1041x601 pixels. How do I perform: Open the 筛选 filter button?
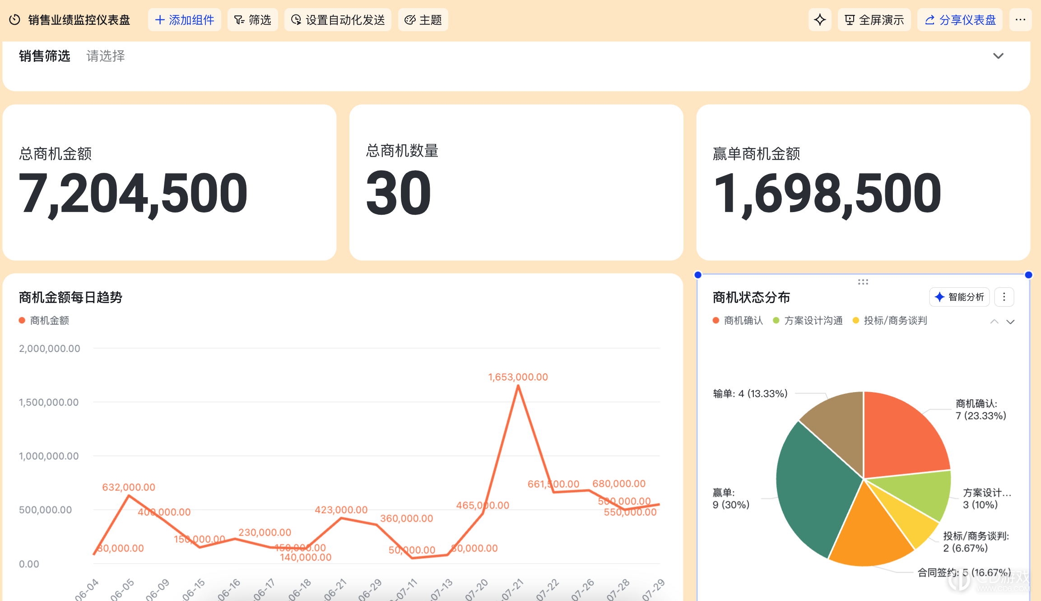252,20
